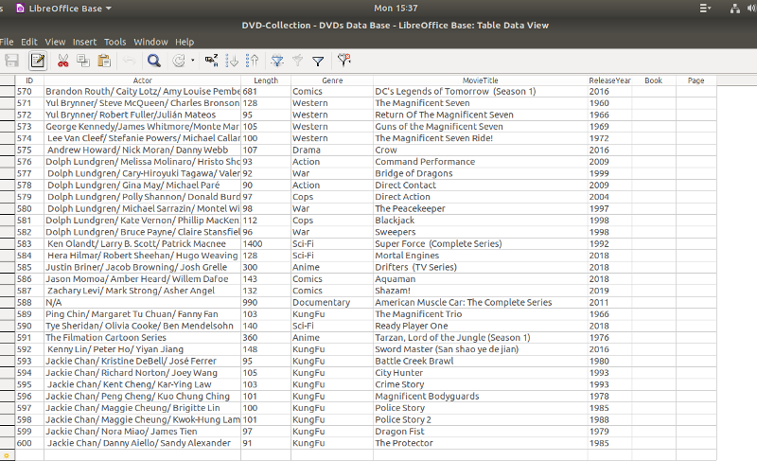The width and height of the screenshot is (757, 461).
Task: Click cell 'Sword Master (San shao ye de jian)'
Action: click(481, 349)
